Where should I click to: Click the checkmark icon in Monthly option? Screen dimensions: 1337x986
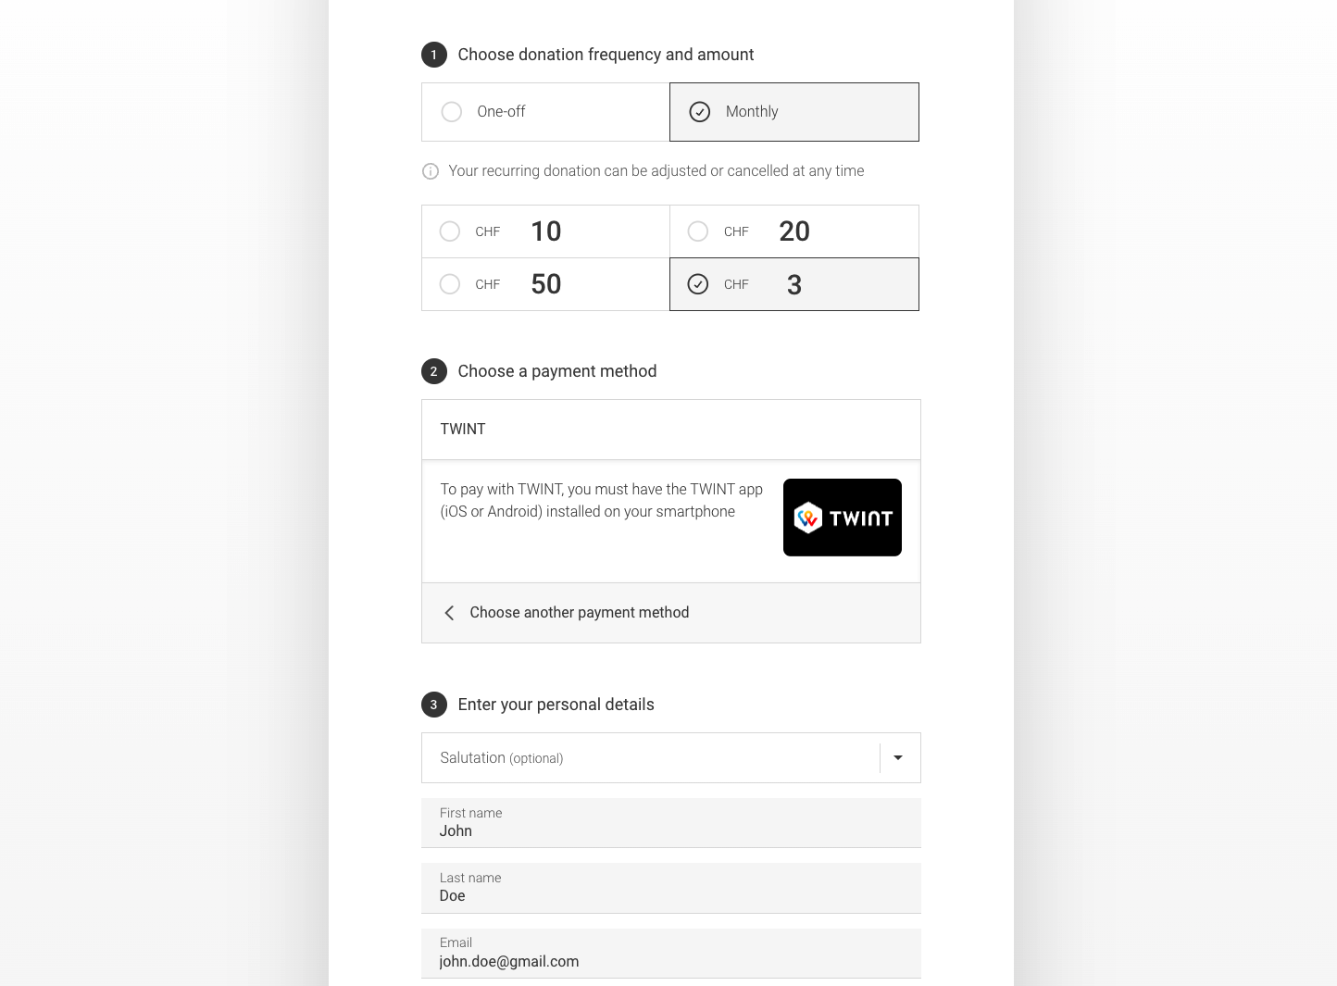coord(700,112)
